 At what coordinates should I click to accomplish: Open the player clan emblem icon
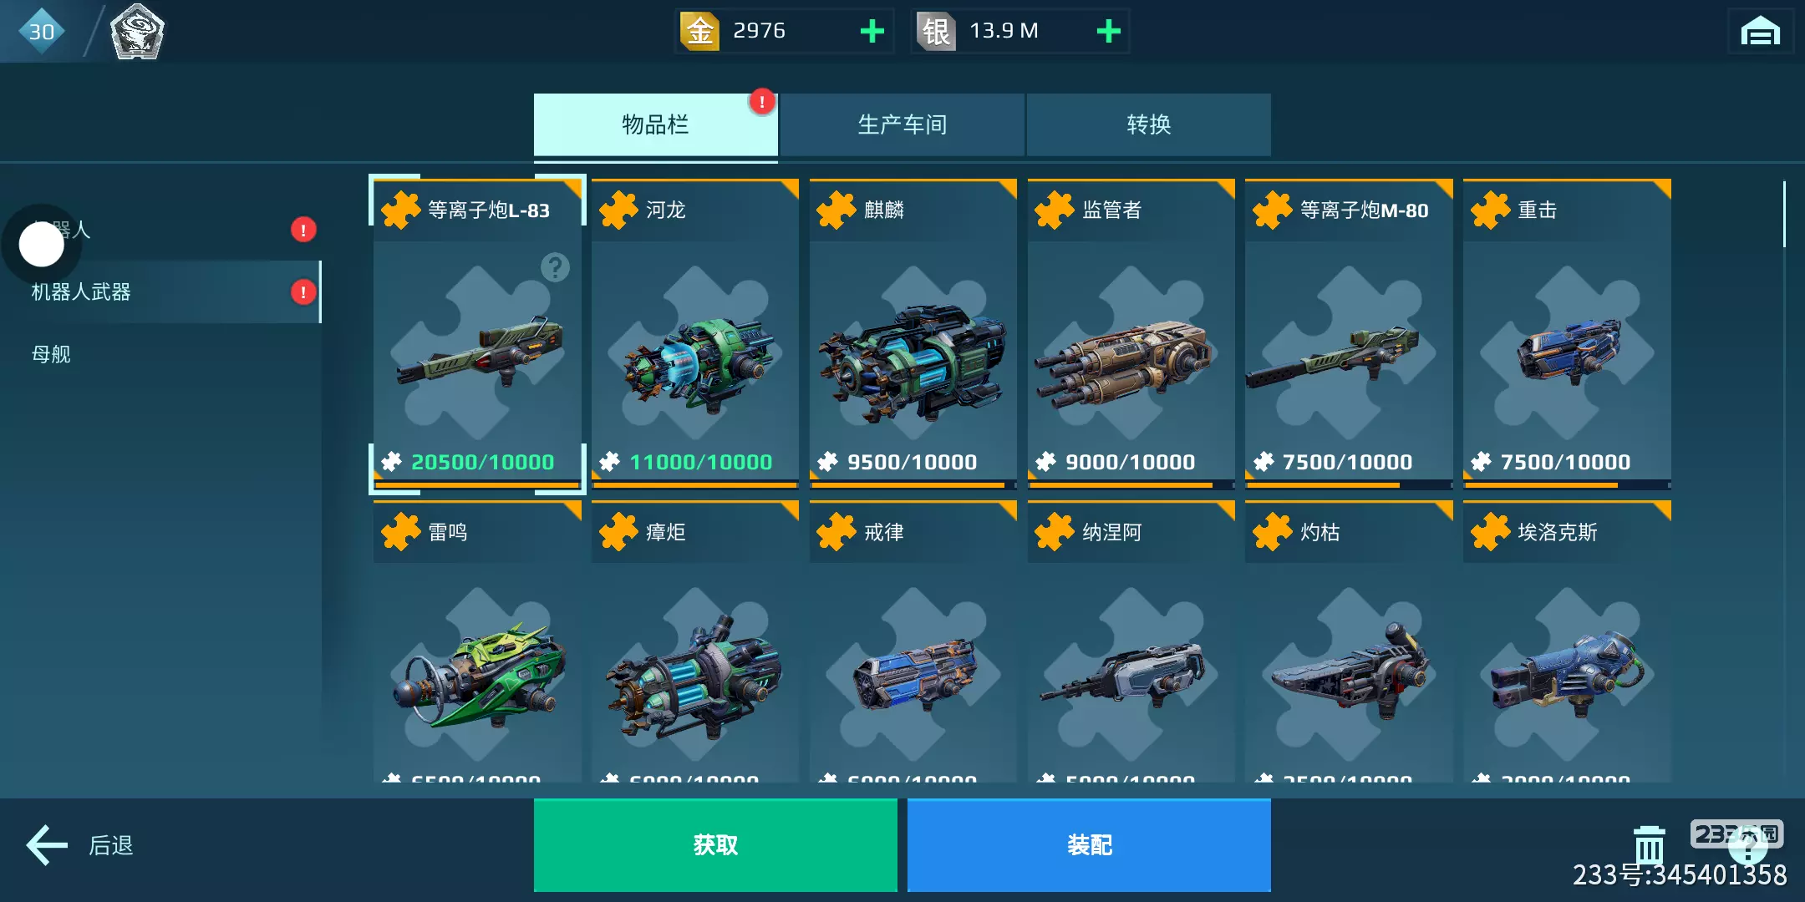tap(138, 32)
